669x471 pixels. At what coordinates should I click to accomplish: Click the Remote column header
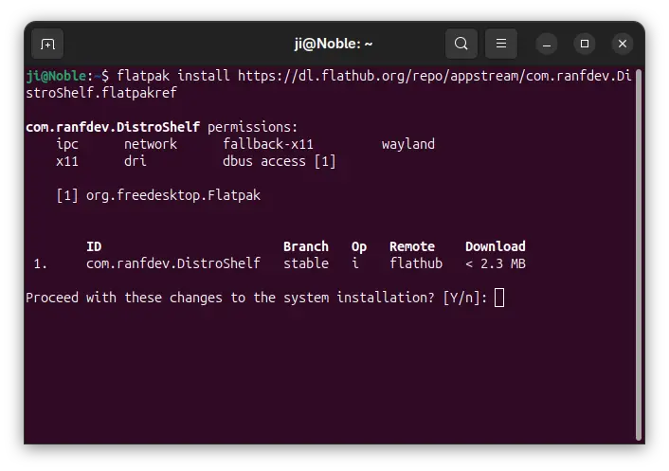(x=412, y=246)
